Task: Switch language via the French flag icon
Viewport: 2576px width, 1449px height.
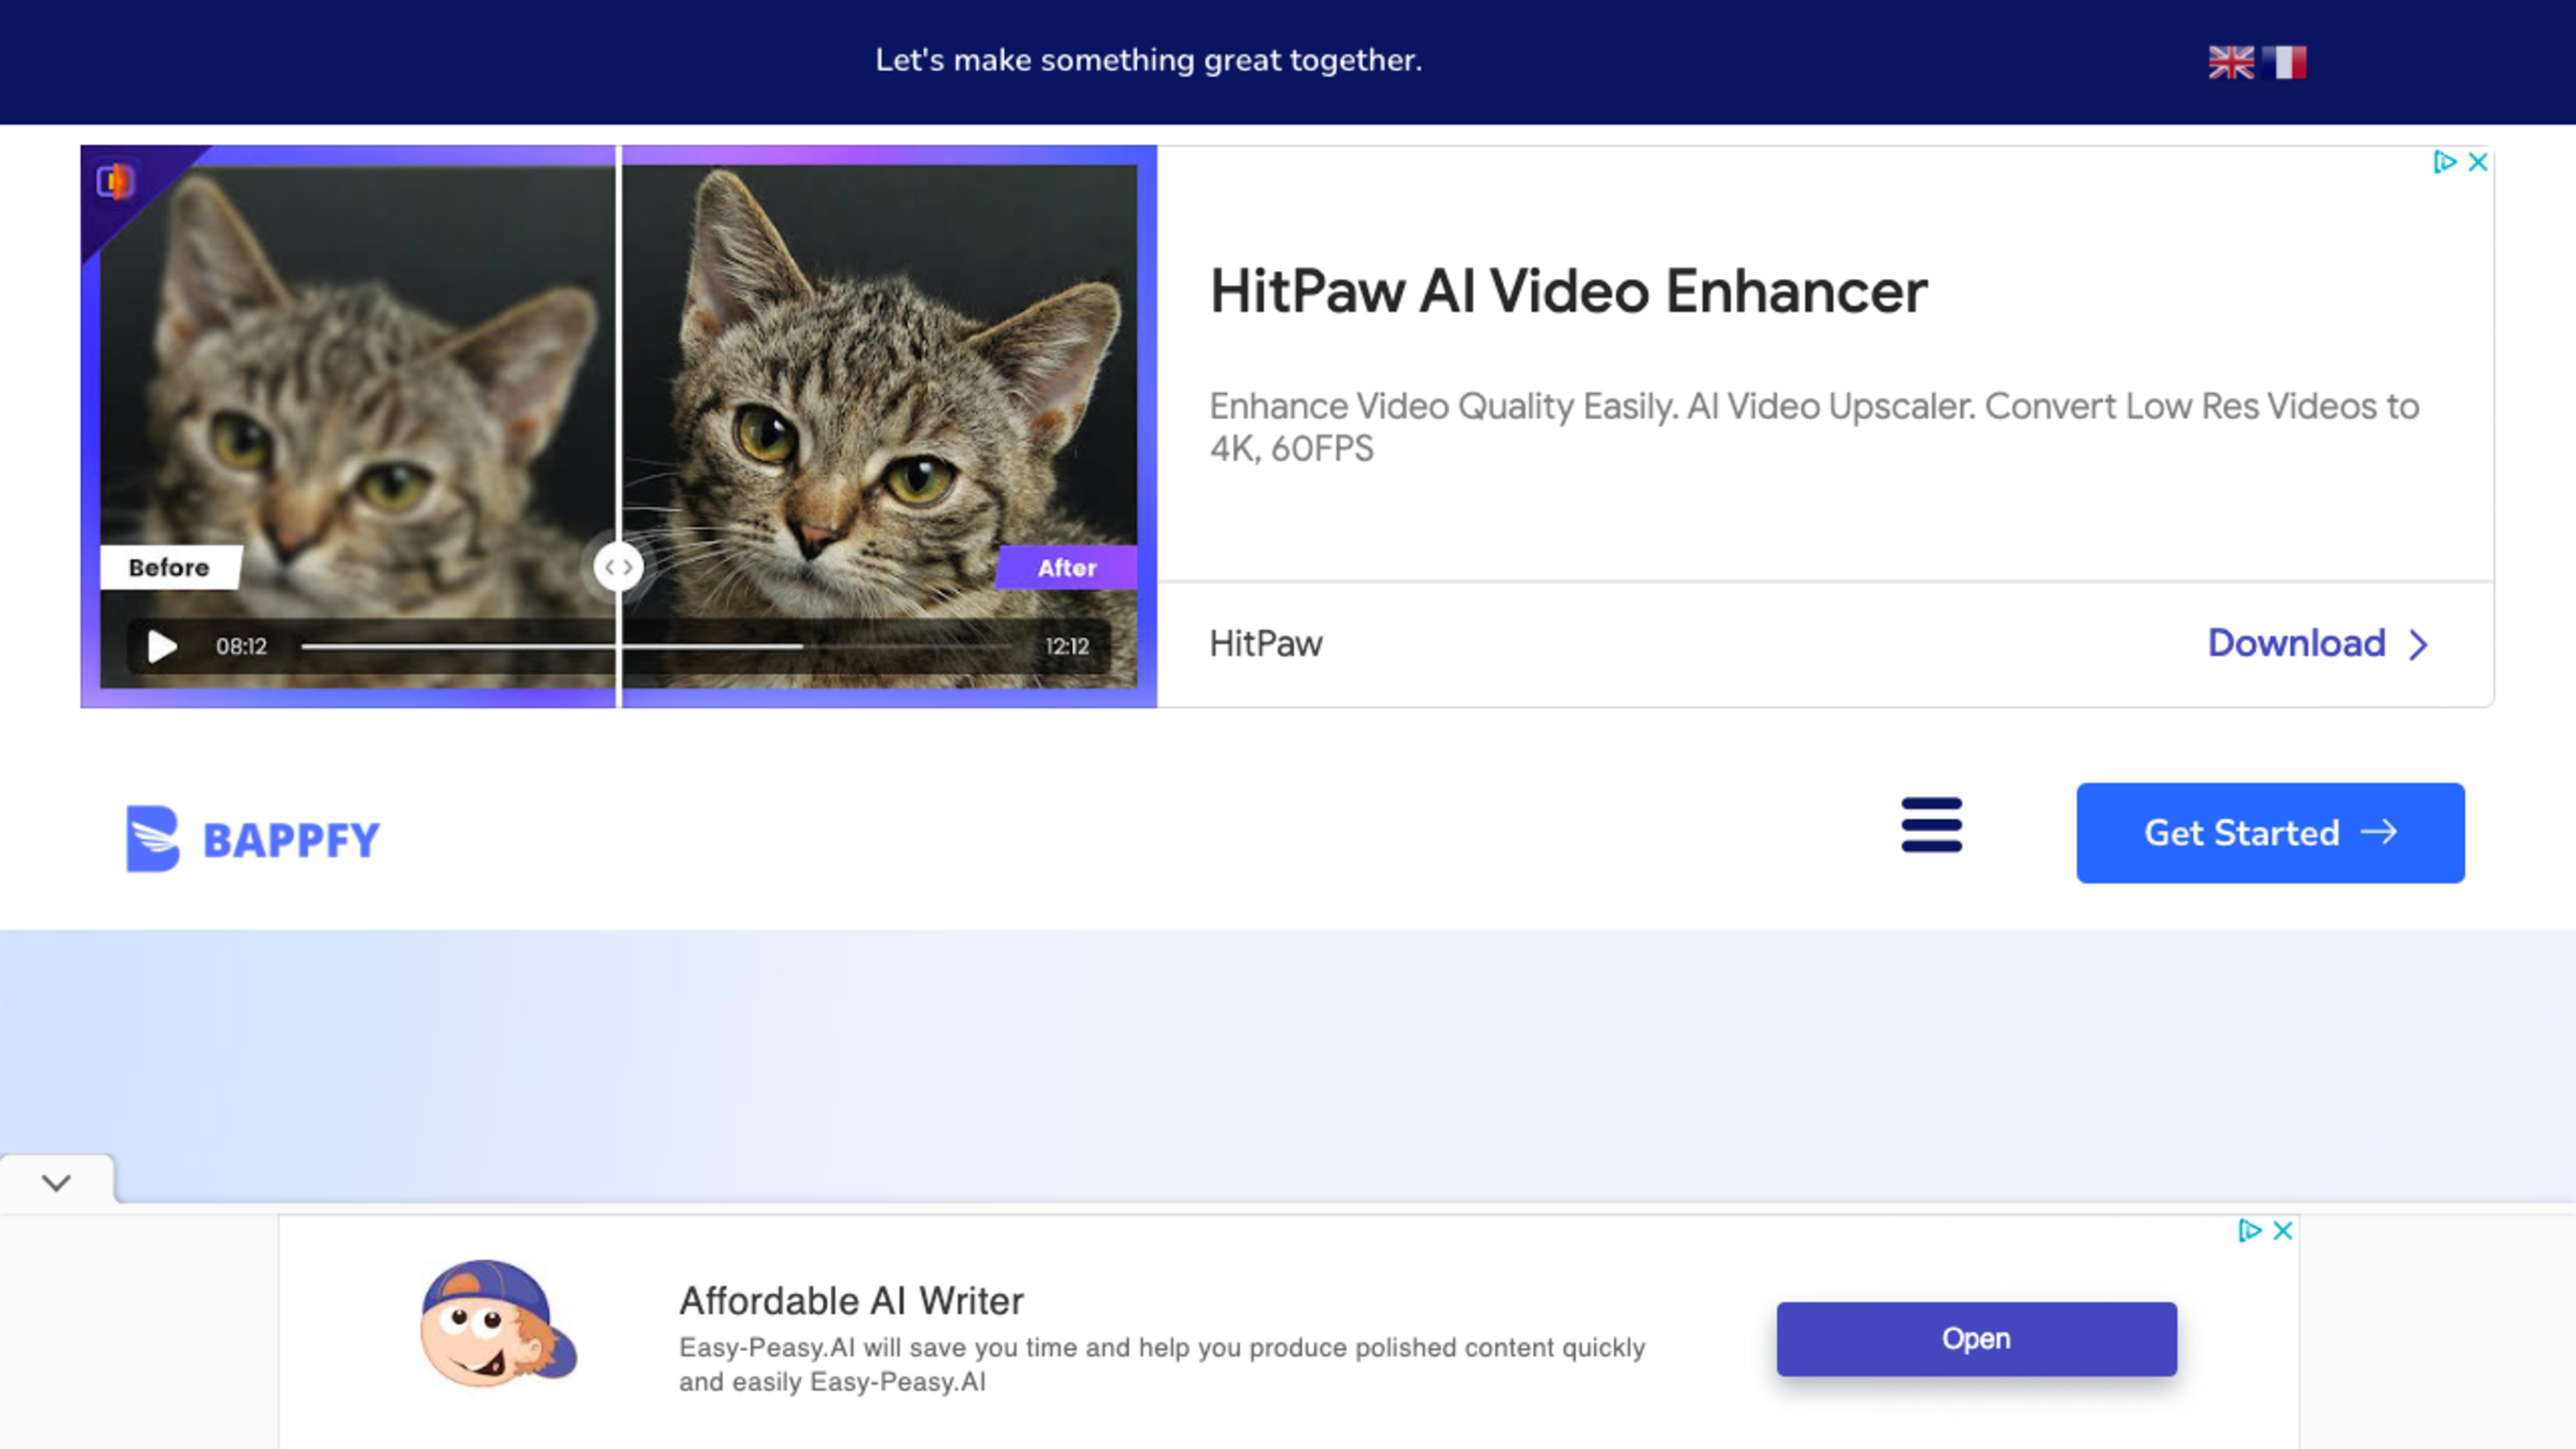Action: coord(2284,62)
